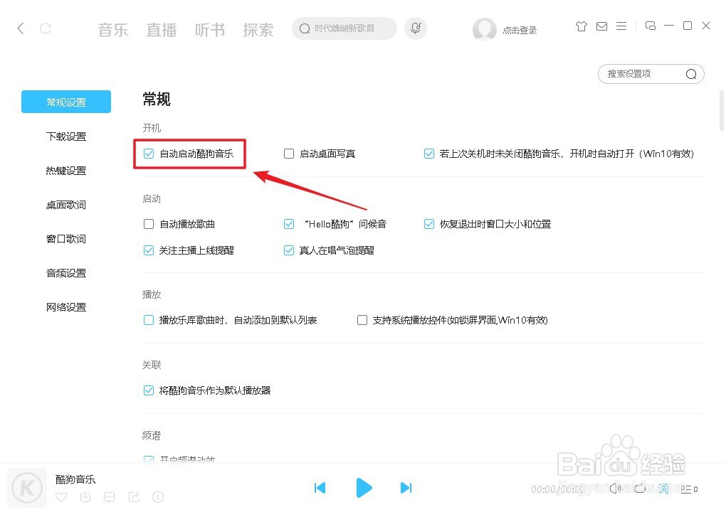The width and height of the screenshot is (726, 512).
Task: Open the comments bubble icon
Action: tap(110, 497)
